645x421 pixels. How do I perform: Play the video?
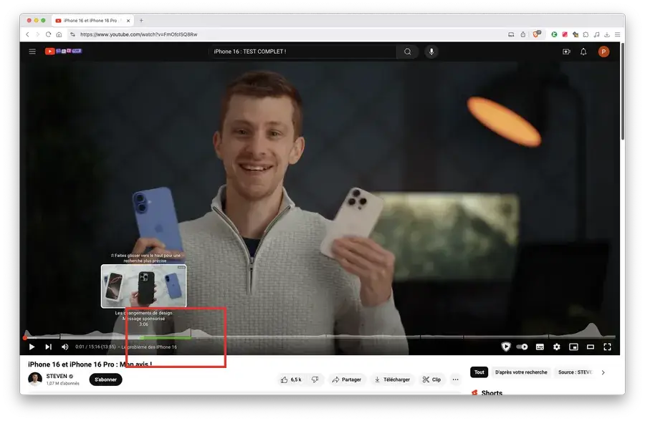pos(32,347)
